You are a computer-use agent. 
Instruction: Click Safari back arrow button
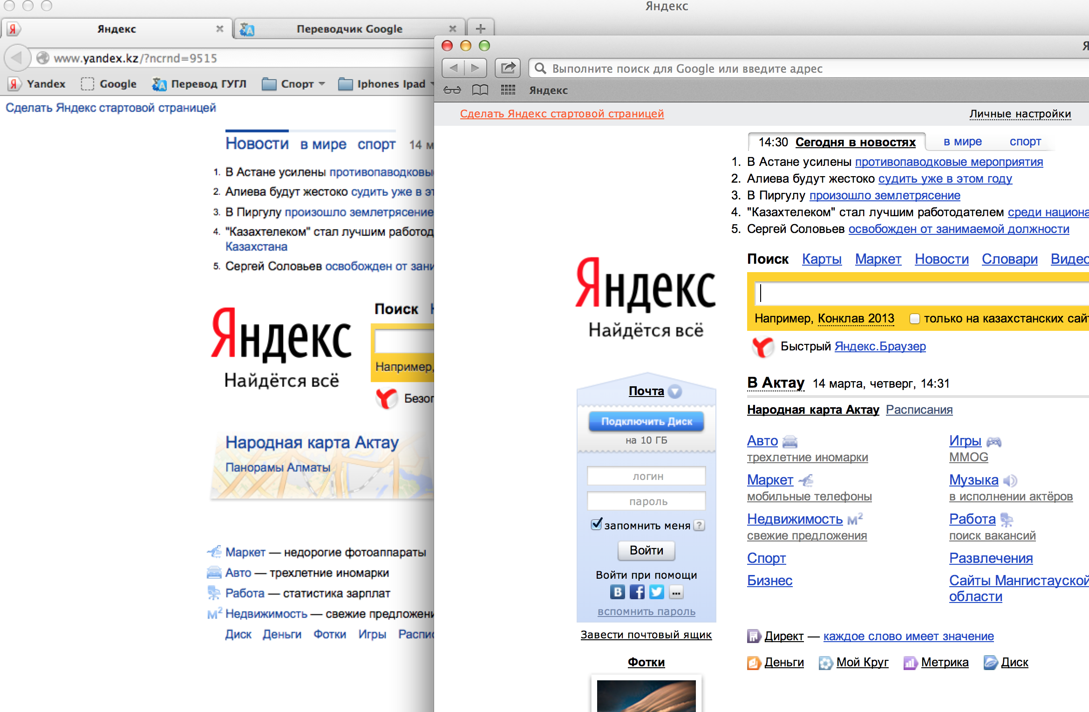pyautogui.click(x=453, y=68)
